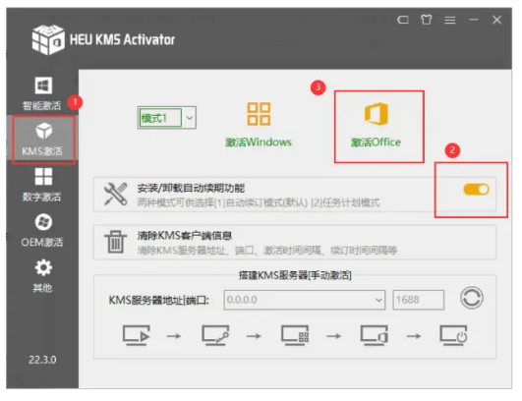Viewport: 522px width, 401px height.
Task: Click the port field showing 1688
Action: coord(418,300)
